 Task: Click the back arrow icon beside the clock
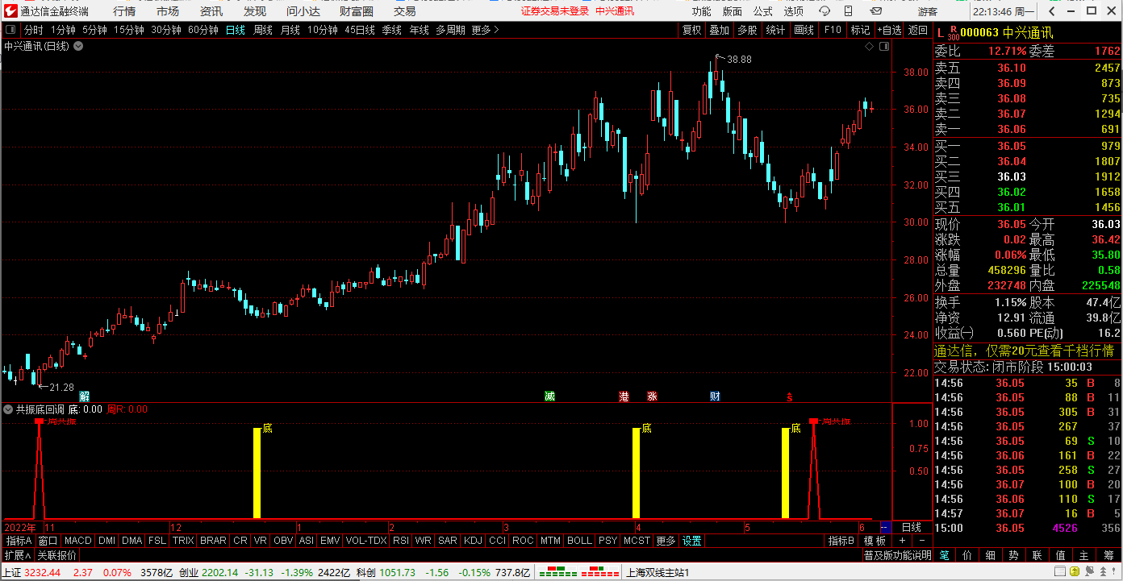1050,11
